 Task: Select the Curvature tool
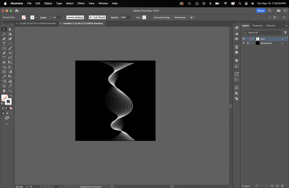[10, 39]
